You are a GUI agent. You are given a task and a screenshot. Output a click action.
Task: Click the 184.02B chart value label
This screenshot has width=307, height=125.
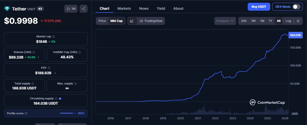point(295,35)
